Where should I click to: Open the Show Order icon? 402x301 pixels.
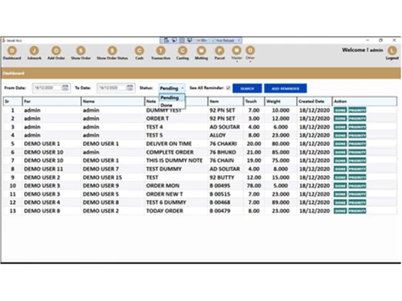[80, 51]
